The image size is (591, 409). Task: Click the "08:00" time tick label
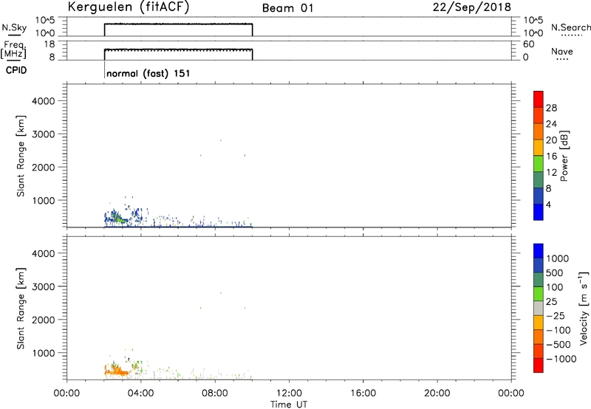click(215, 393)
